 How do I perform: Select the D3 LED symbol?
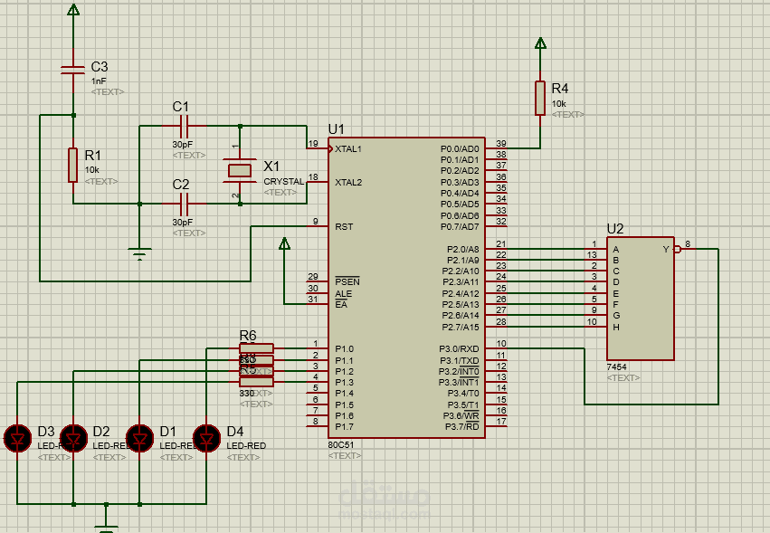(x=18, y=438)
